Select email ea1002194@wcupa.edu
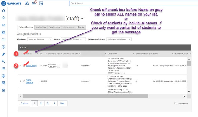Image resolution: width=198 pixels, height=117 pixels. point(163,66)
